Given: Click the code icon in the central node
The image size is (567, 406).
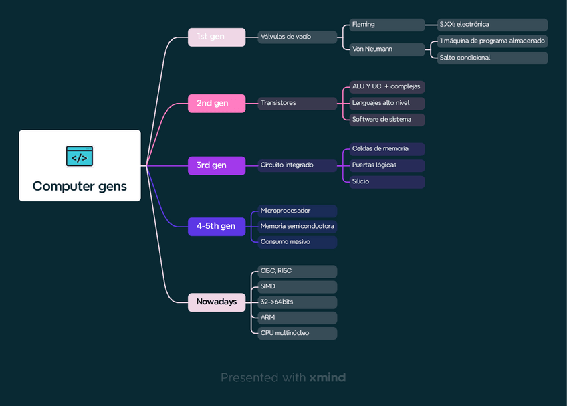Looking at the screenshot, I should [80, 157].
